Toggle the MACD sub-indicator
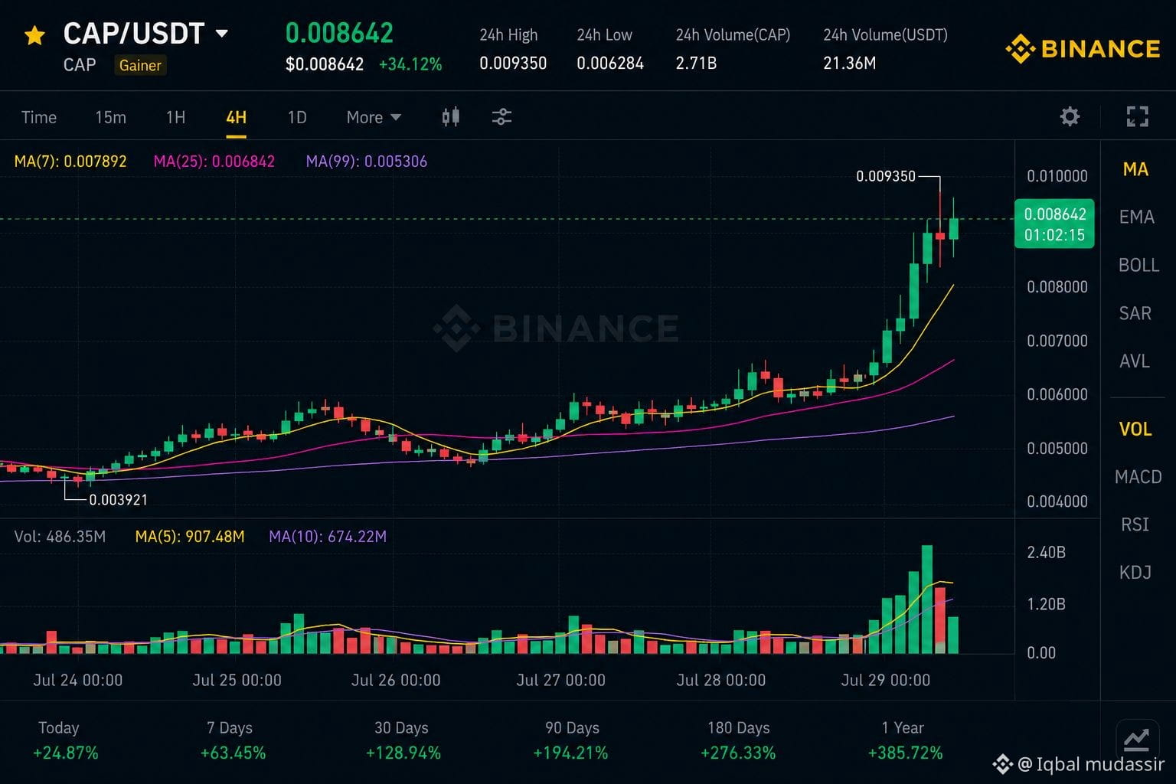 click(x=1138, y=477)
